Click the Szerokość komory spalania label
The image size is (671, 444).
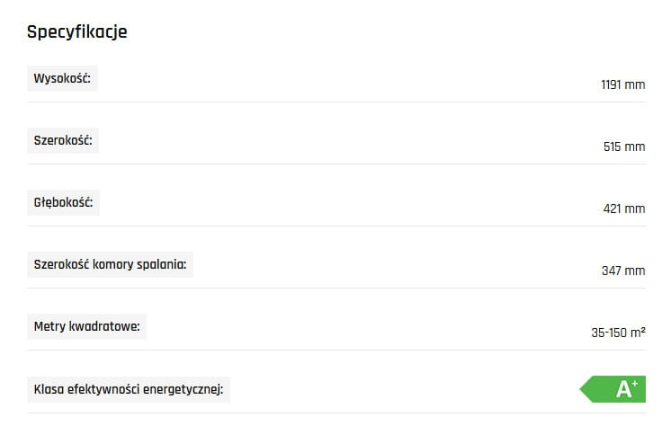click(110, 264)
